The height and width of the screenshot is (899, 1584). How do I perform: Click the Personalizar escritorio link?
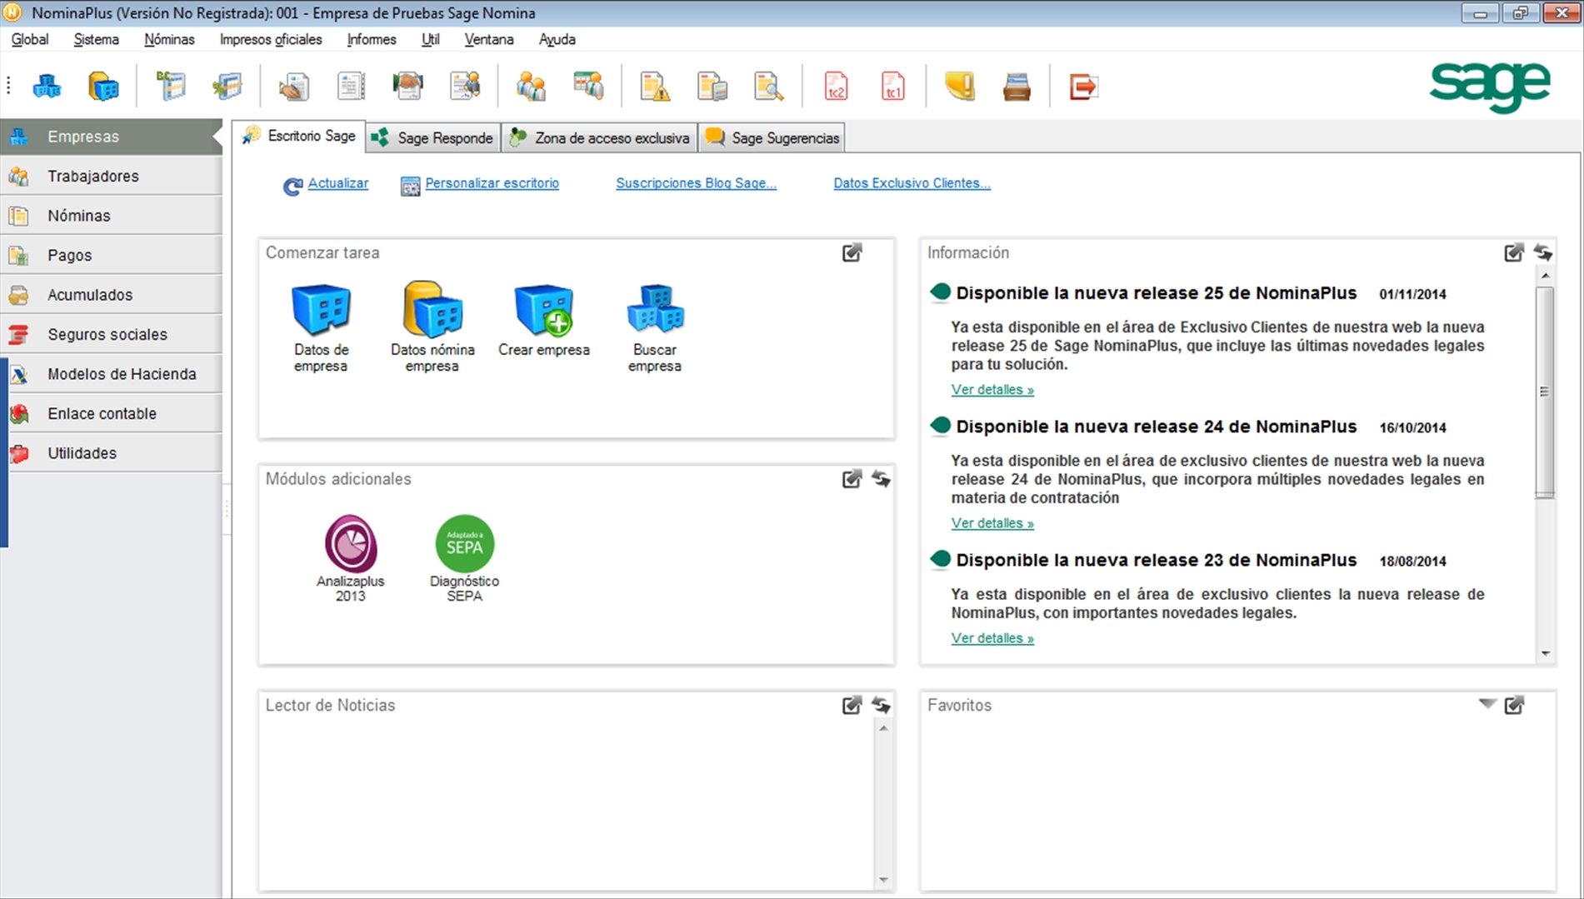[x=492, y=183]
